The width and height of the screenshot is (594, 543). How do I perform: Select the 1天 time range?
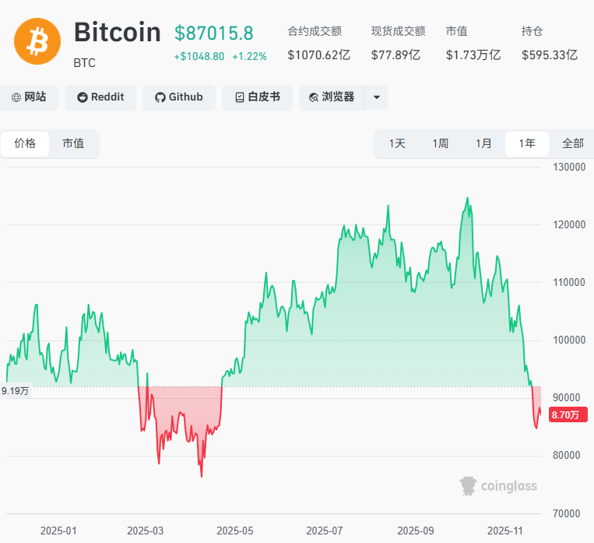coord(397,143)
